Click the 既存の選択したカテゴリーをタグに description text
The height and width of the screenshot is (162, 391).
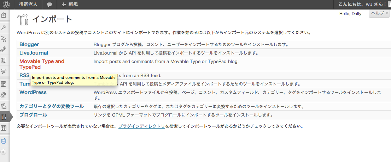pos(199,107)
